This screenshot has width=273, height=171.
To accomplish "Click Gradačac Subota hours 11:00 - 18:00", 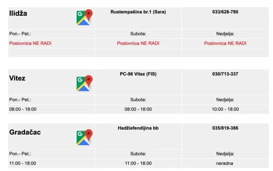I will click(138, 163).
